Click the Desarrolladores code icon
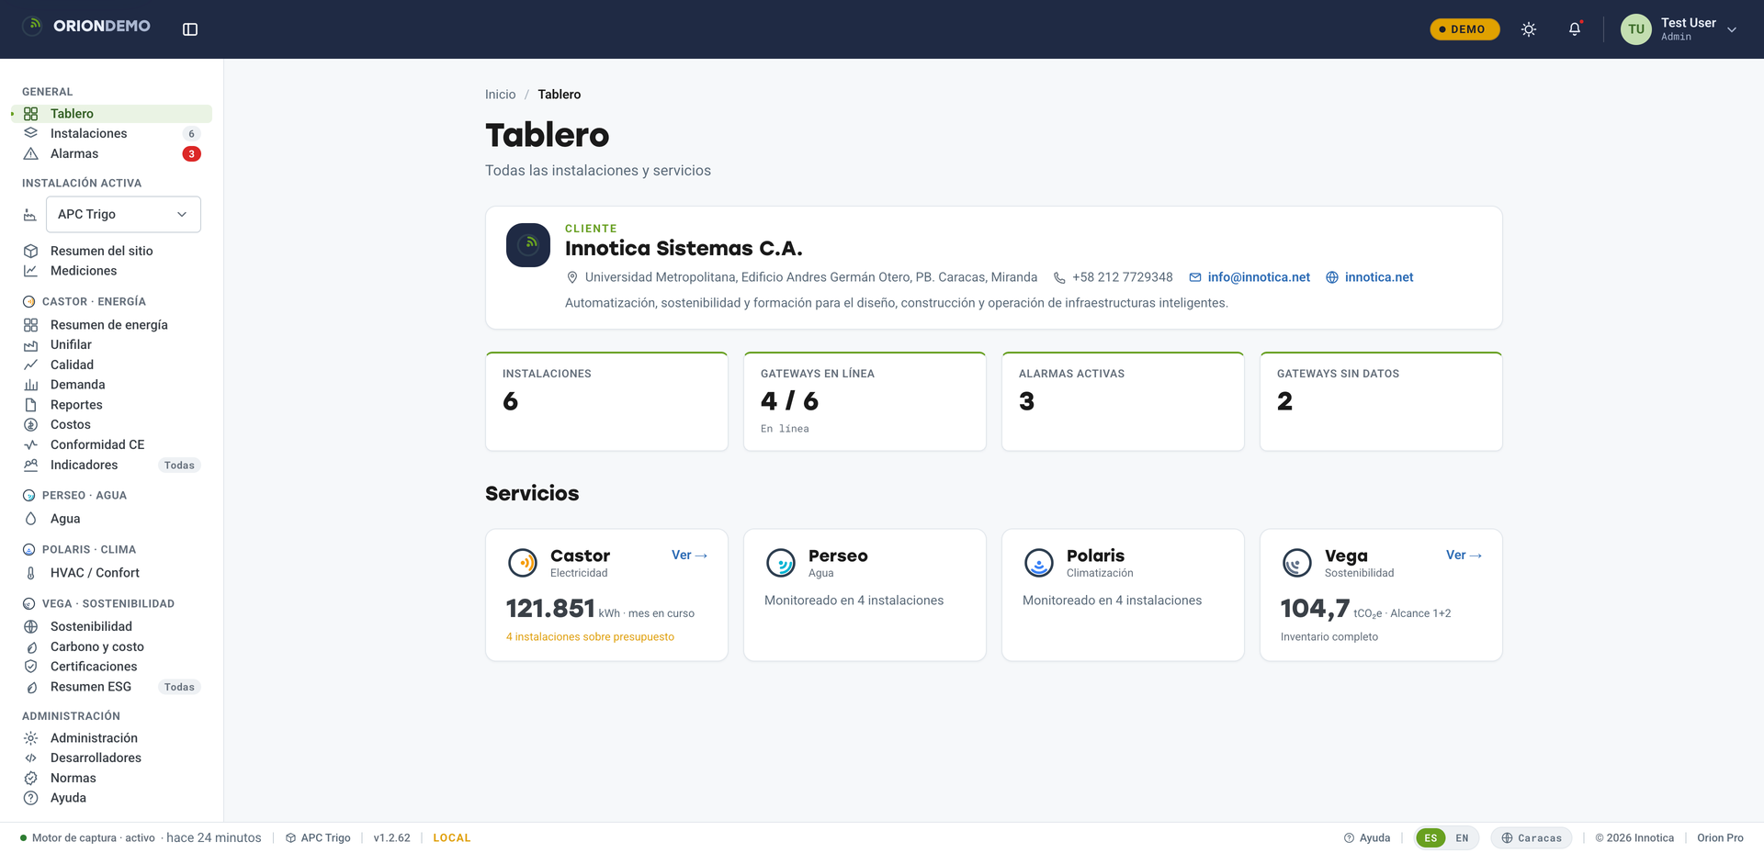Viewport: 1764px width, 853px height. [30, 758]
